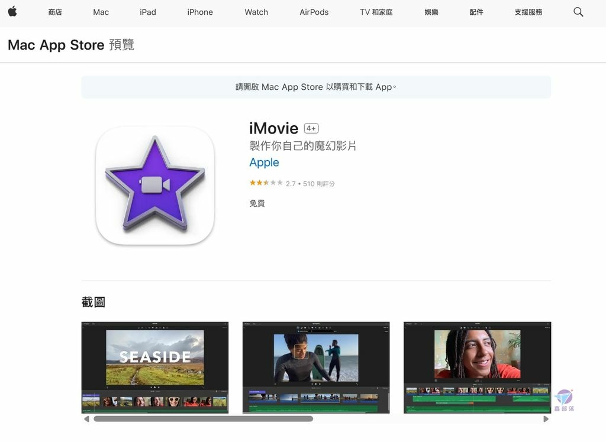Screen dimensions: 606x442
Task: Click the 截圖 section heading
Action: (x=93, y=302)
